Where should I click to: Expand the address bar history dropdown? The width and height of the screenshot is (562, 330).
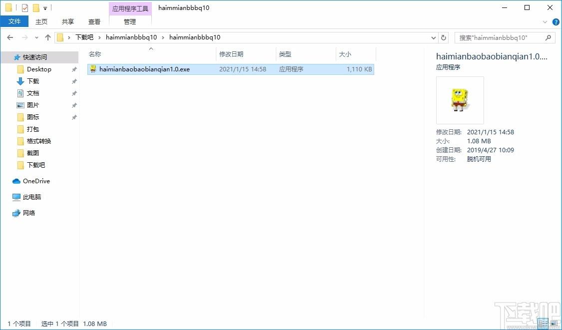[x=434, y=37]
